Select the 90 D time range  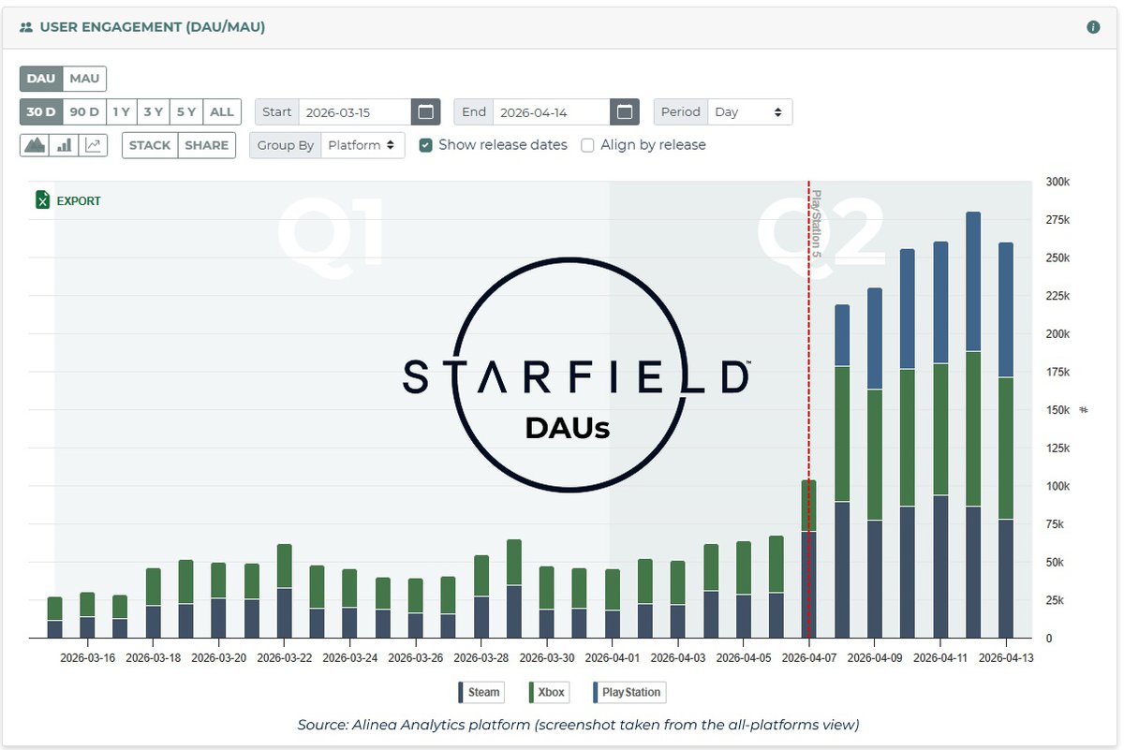point(84,112)
